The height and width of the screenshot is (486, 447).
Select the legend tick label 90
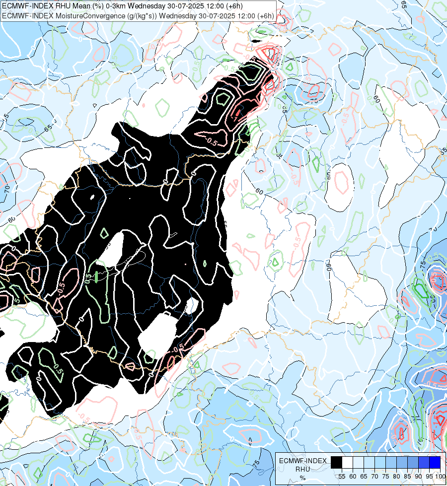click(419, 477)
